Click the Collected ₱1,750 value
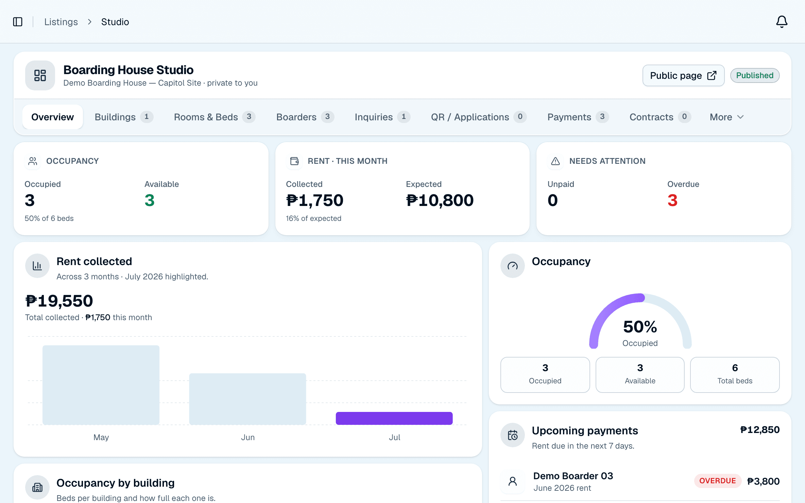Screen dimensions: 805x503 click(x=315, y=201)
